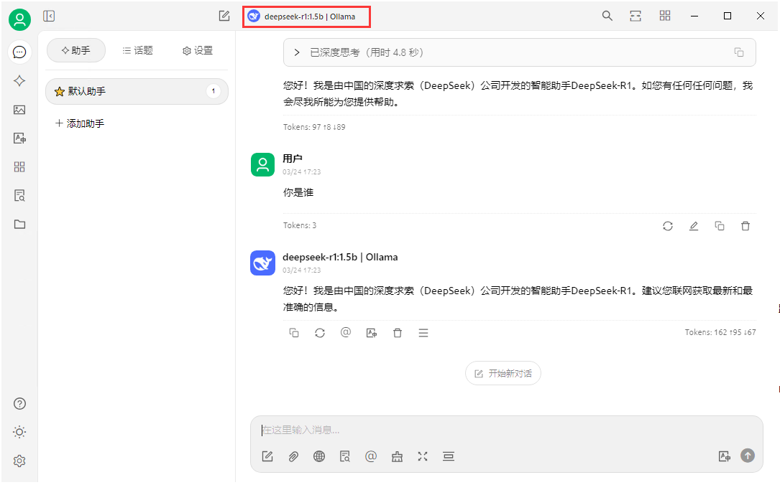Screen dimensions: 780x485
Task: Copy the last assistant reply
Action: tap(294, 333)
